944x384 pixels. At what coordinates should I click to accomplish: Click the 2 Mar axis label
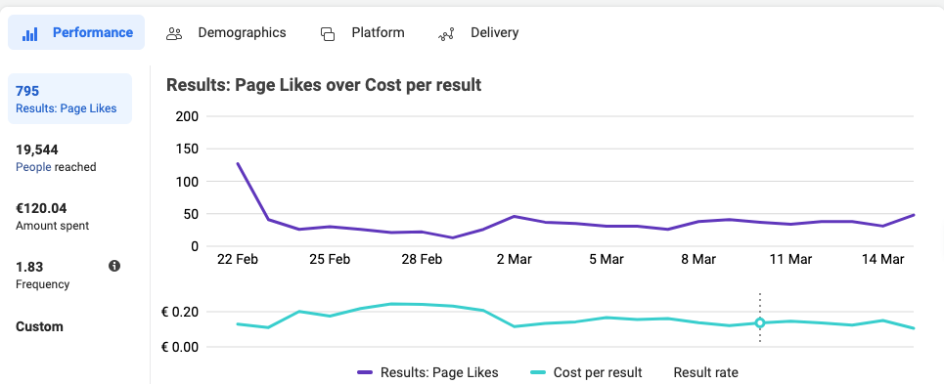tap(515, 260)
